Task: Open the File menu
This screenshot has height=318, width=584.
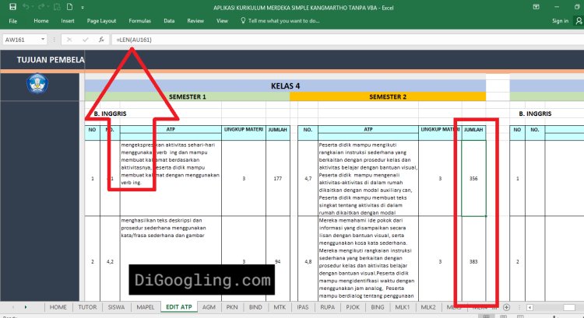Action: tap(12, 21)
